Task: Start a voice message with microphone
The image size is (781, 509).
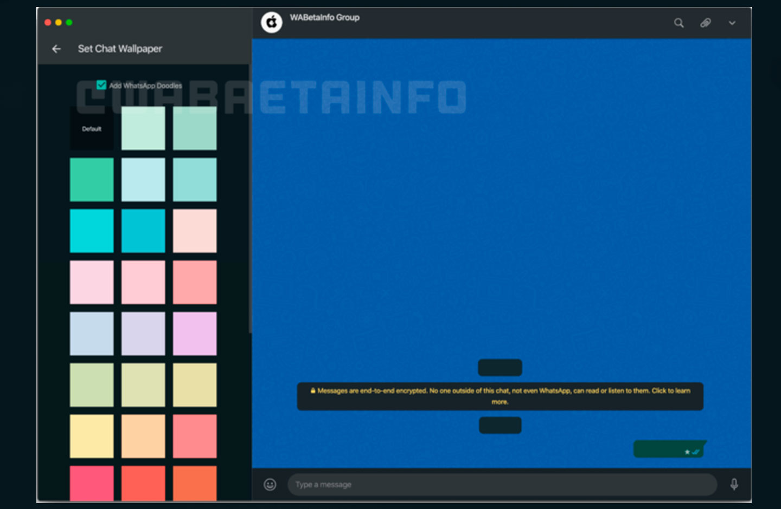Action: coord(734,484)
